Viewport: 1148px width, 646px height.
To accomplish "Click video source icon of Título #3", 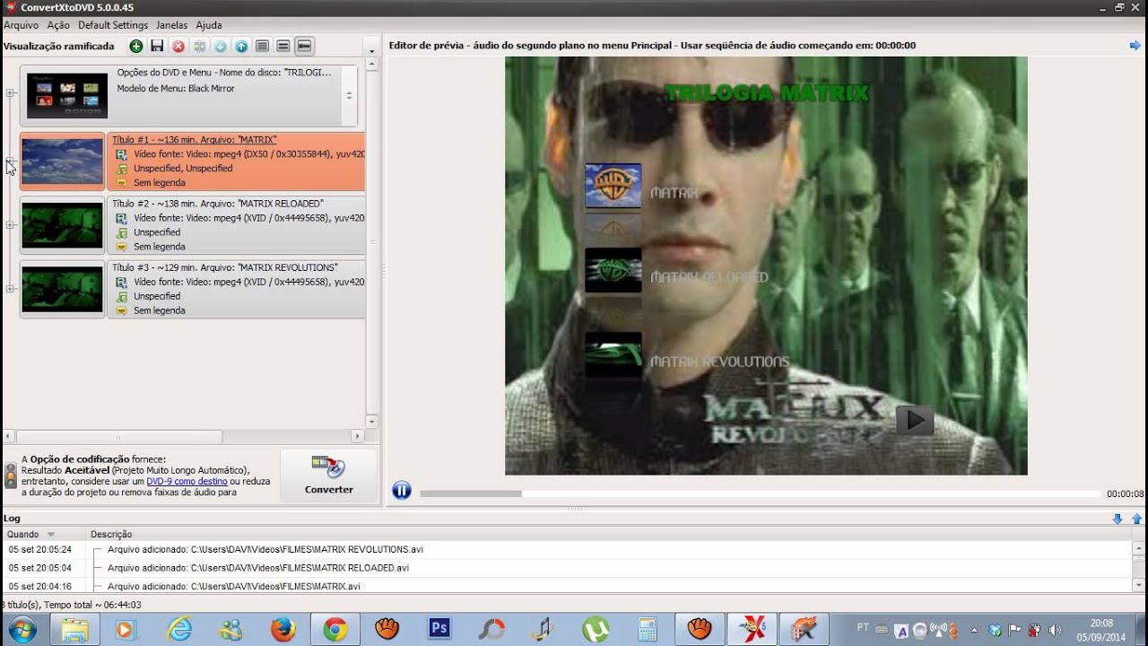I will click(122, 282).
